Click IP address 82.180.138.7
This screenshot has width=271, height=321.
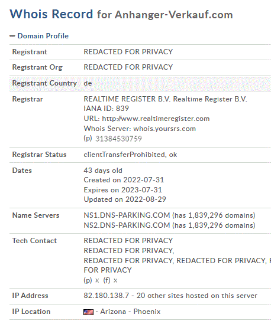(107, 296)
